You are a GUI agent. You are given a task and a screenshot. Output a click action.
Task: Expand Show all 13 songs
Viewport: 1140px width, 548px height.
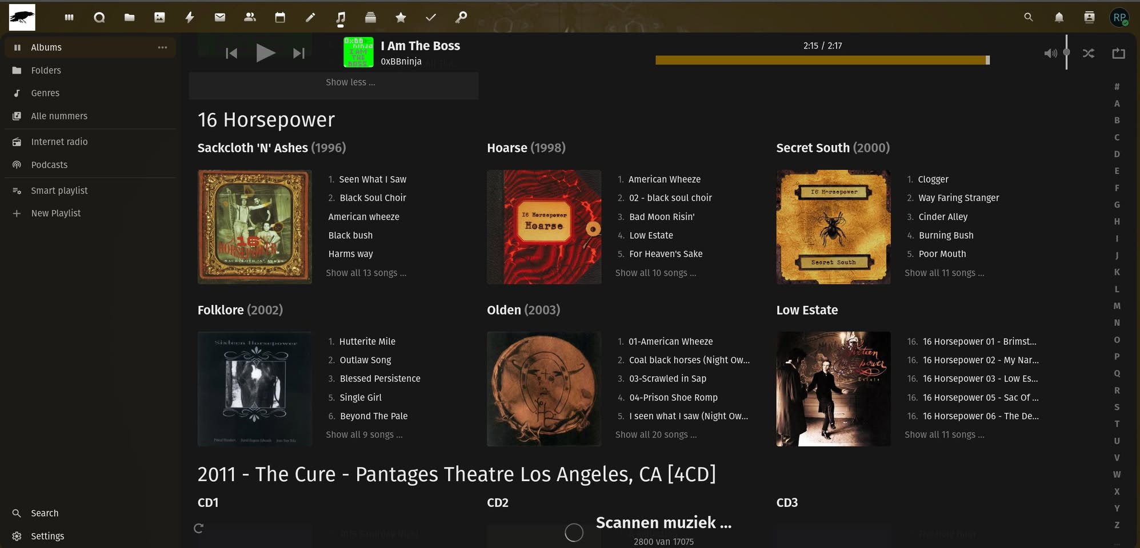tap(366, 273)
